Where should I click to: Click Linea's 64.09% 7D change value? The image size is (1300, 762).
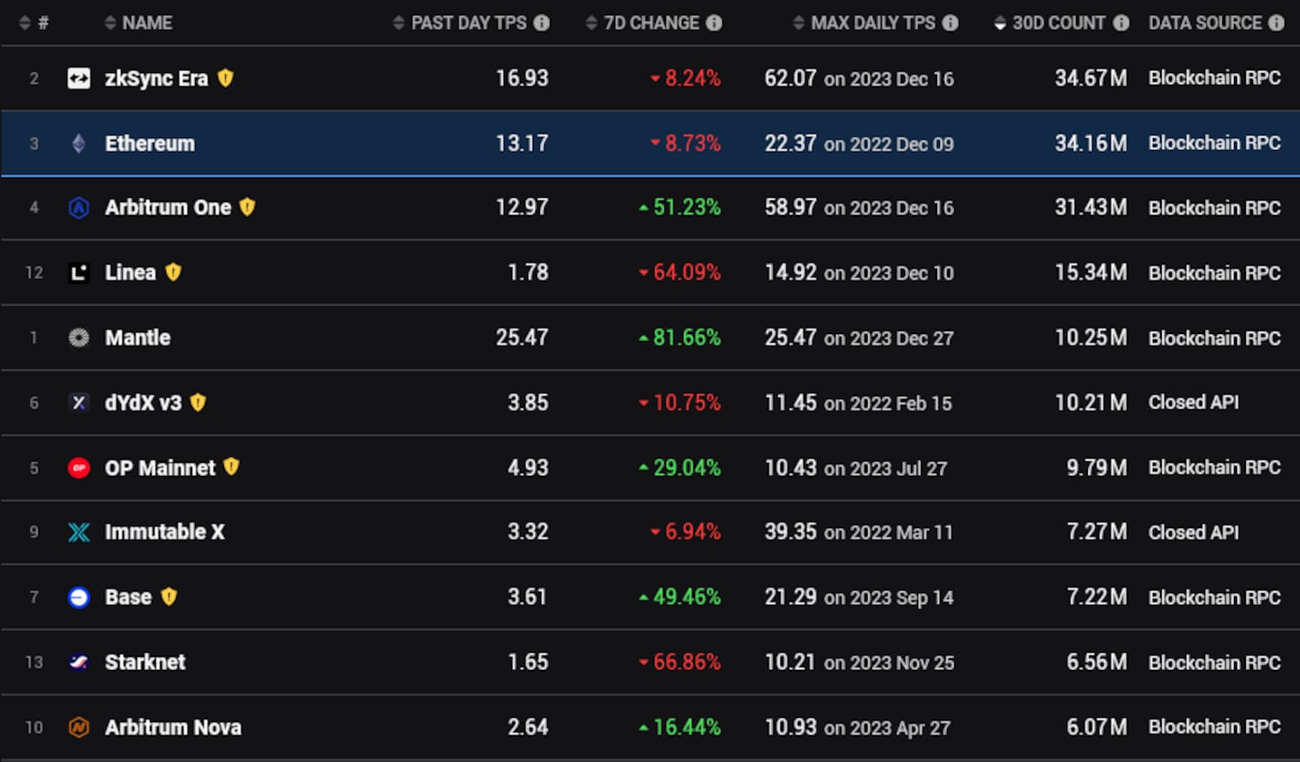[679, 273]
